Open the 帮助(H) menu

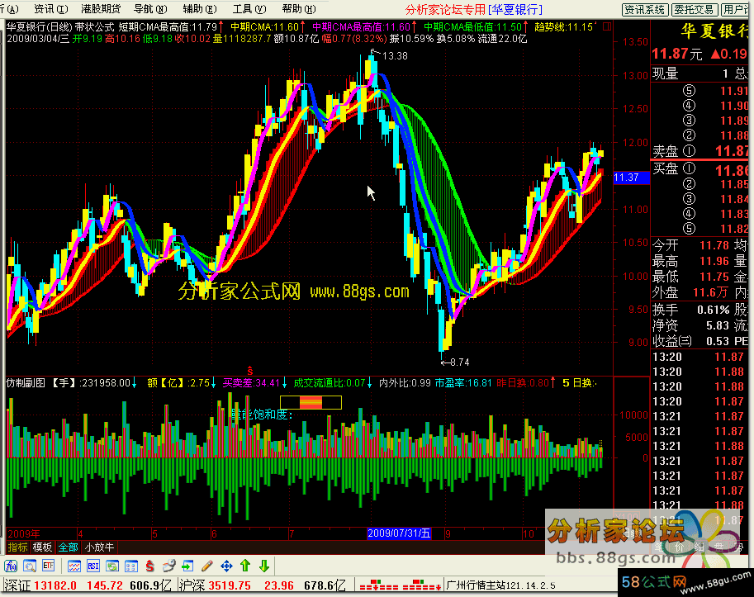click(x=299, y=8)
